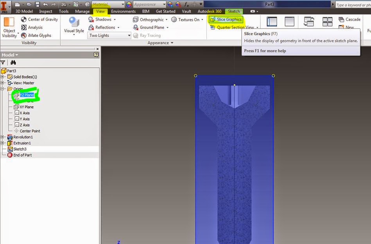Click the switch windows icon
The height and width of the screenshot is (244, 371).
[x=309, y=22]
